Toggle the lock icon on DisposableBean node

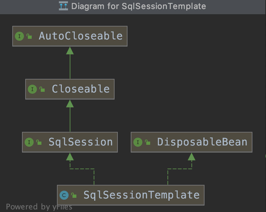coord(147,142)
